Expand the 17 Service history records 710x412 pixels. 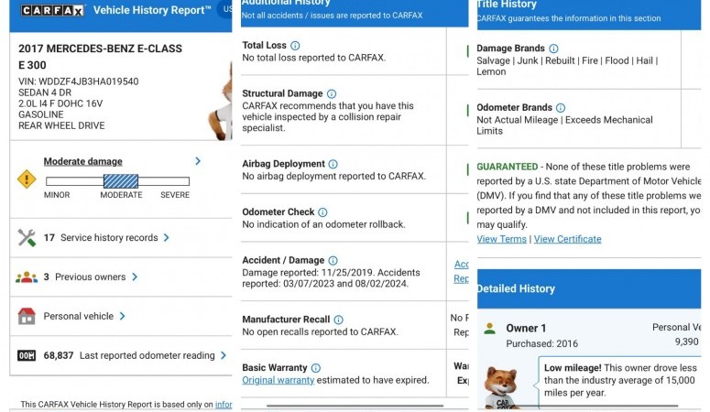[x=166, y=238]
